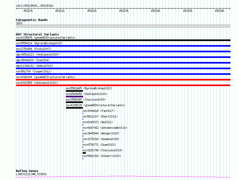
Task: Open nsv3558365 (Chaisson2019) label
Action: coord(86,100)
